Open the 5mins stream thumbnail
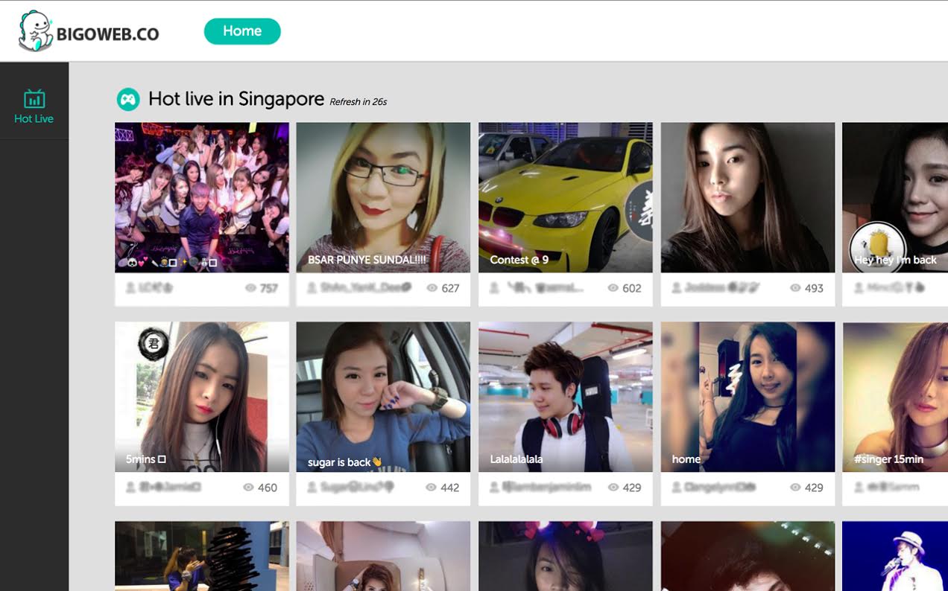Screen dimensions: 948x591 (x=202, y=397)
